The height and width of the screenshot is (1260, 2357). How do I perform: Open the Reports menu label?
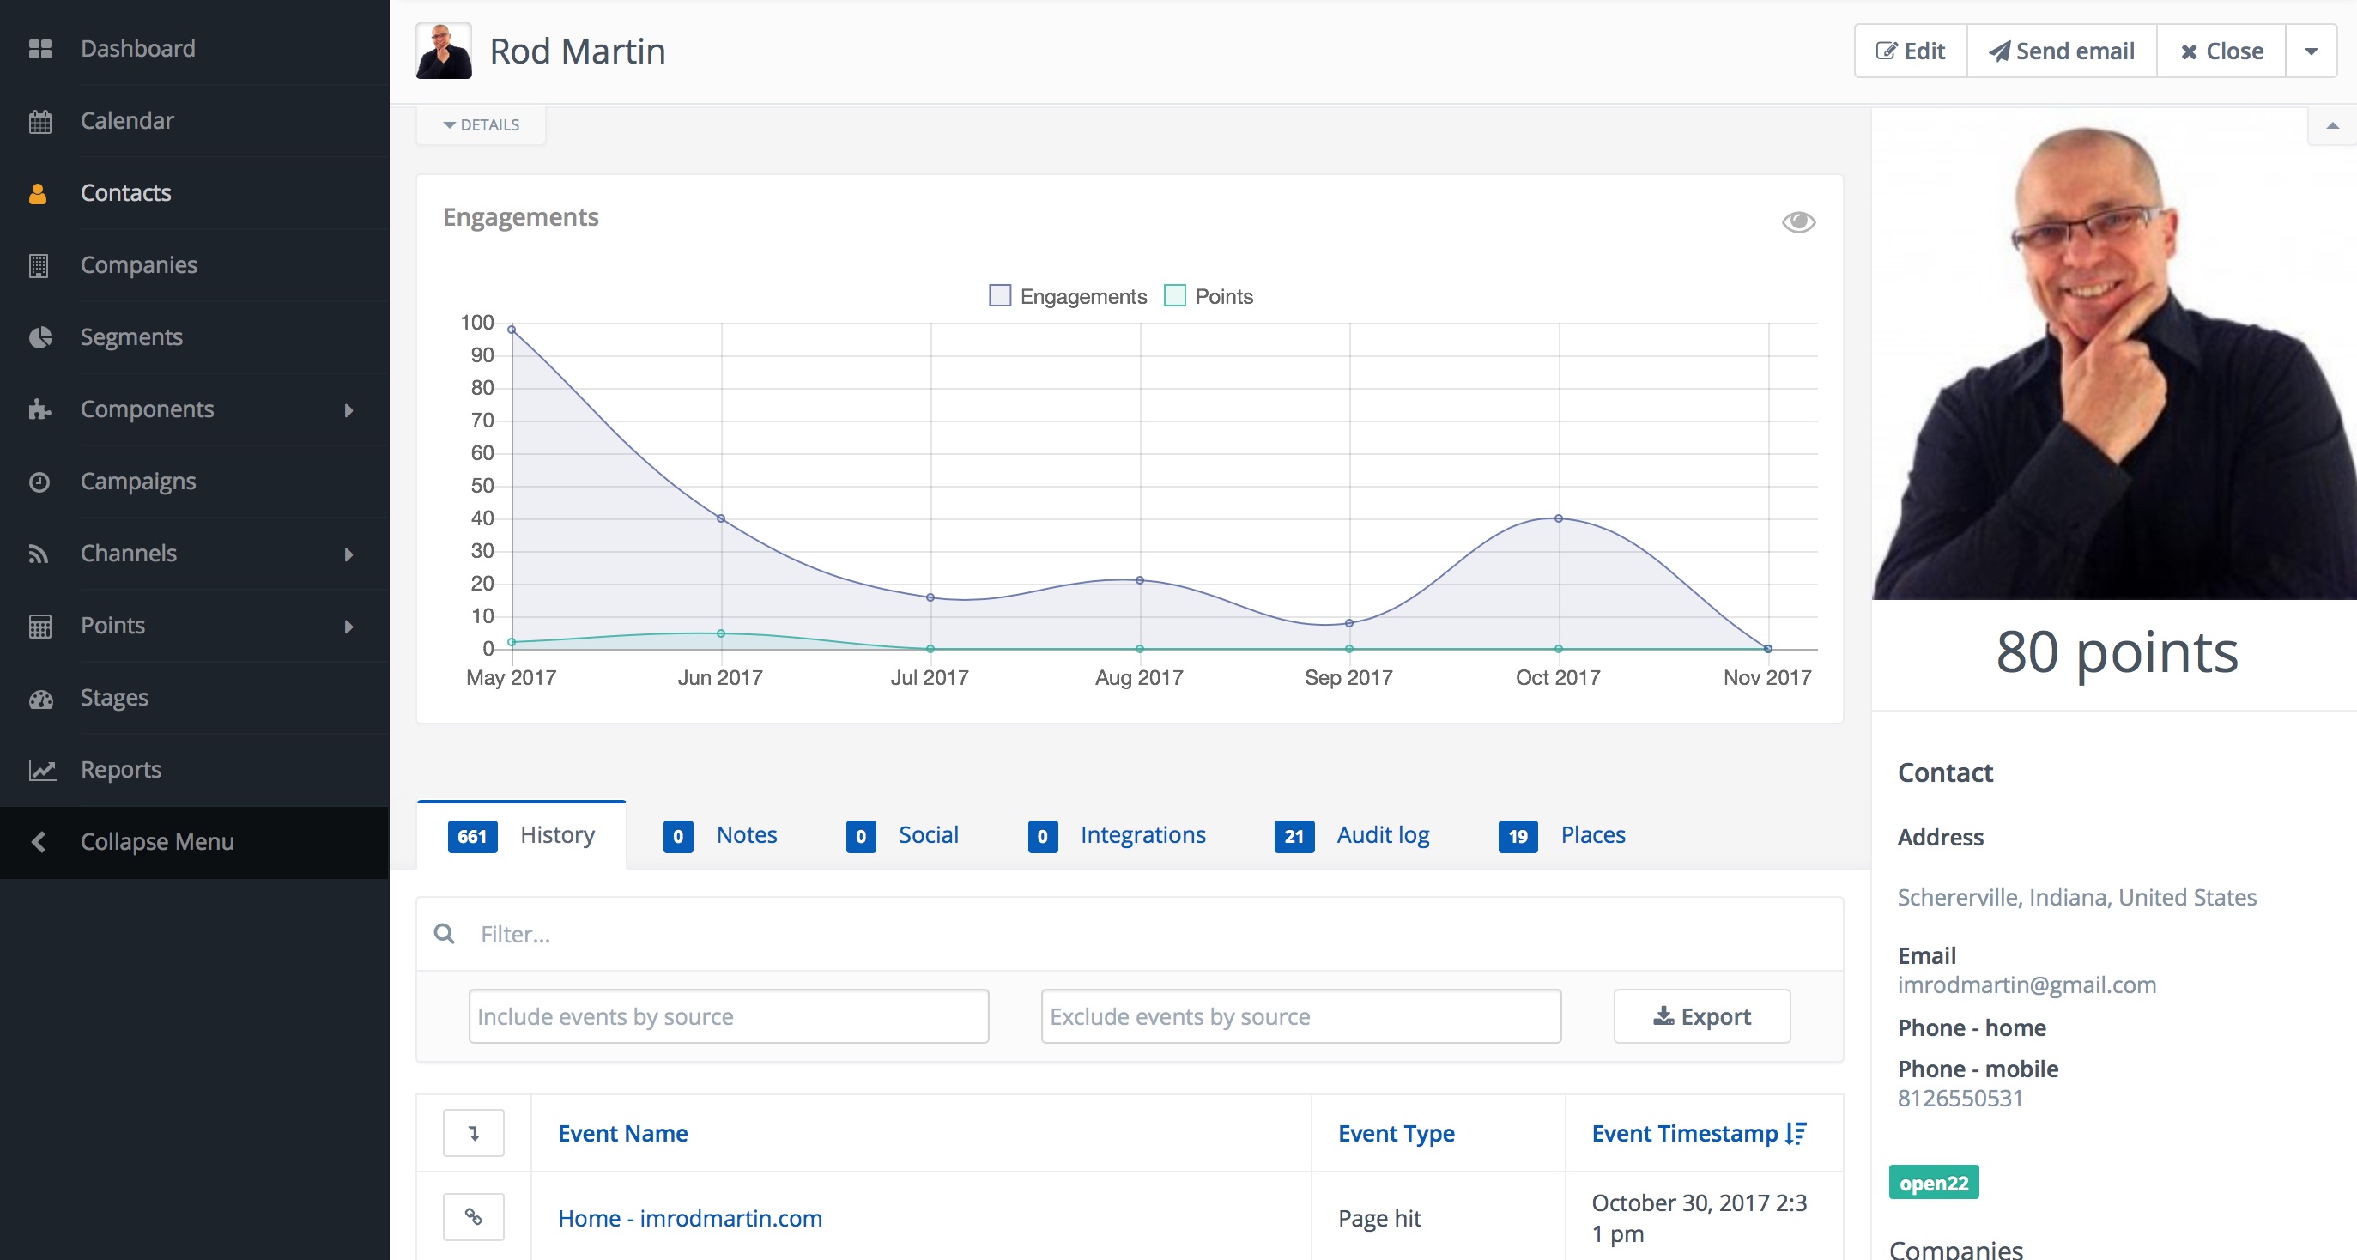(x=121, y=771)
